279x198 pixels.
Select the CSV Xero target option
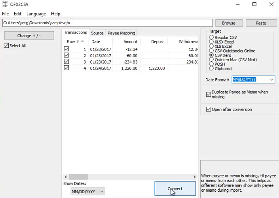point(211,55)
